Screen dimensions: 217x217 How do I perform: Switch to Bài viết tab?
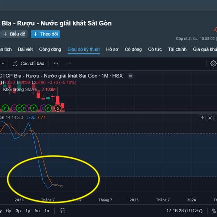[25, 50]
